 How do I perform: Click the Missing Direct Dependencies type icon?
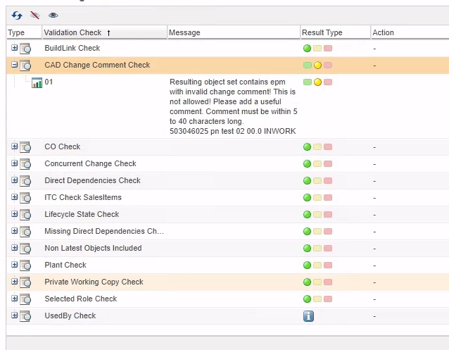tap(25, 232)
